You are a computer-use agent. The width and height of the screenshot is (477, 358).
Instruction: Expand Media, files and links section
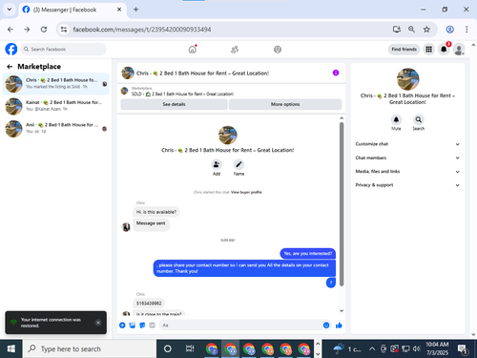click(x=407, y=172)
